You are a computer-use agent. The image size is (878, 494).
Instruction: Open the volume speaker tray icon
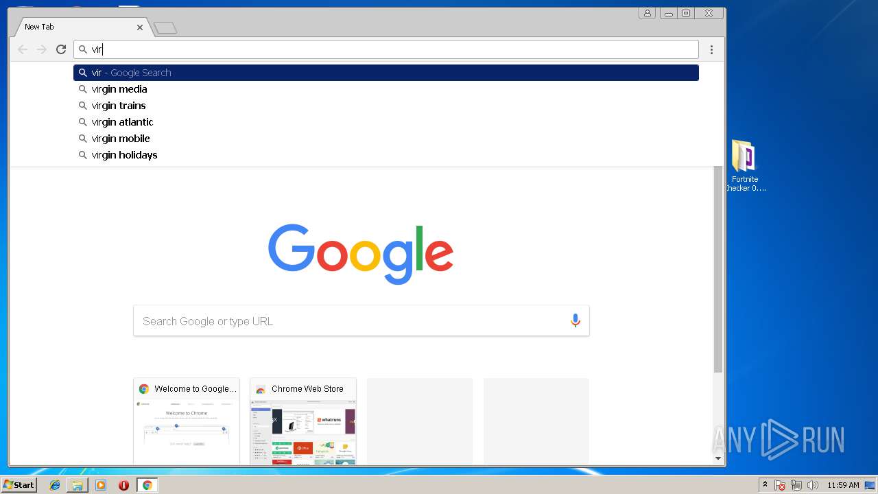tap(813, 485)
